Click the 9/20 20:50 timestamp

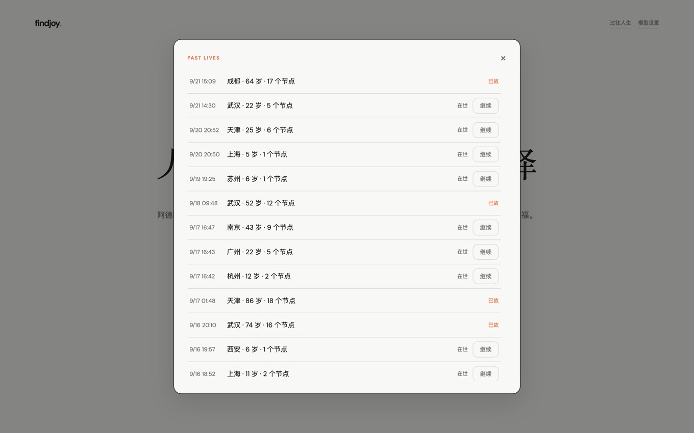pos(205,154)
